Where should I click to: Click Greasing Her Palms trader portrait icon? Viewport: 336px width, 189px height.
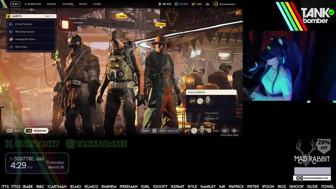11,39
